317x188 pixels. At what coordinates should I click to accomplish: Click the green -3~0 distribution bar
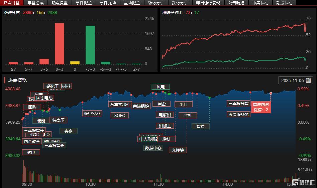[90, 45]
